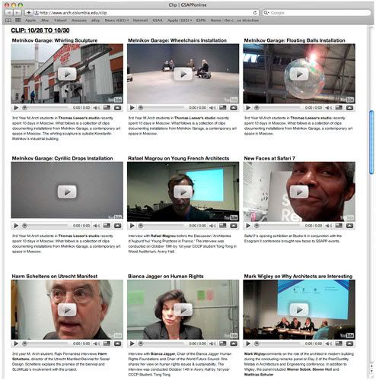Open the bookmarks book icon
The width and height of the screenshot is (376, 380).
(x=8, y=21)
